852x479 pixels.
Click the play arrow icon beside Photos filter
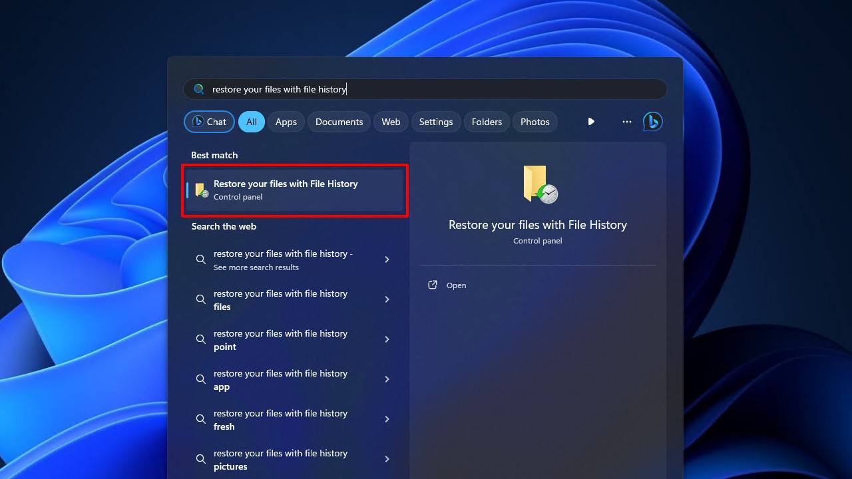(591, 122)
